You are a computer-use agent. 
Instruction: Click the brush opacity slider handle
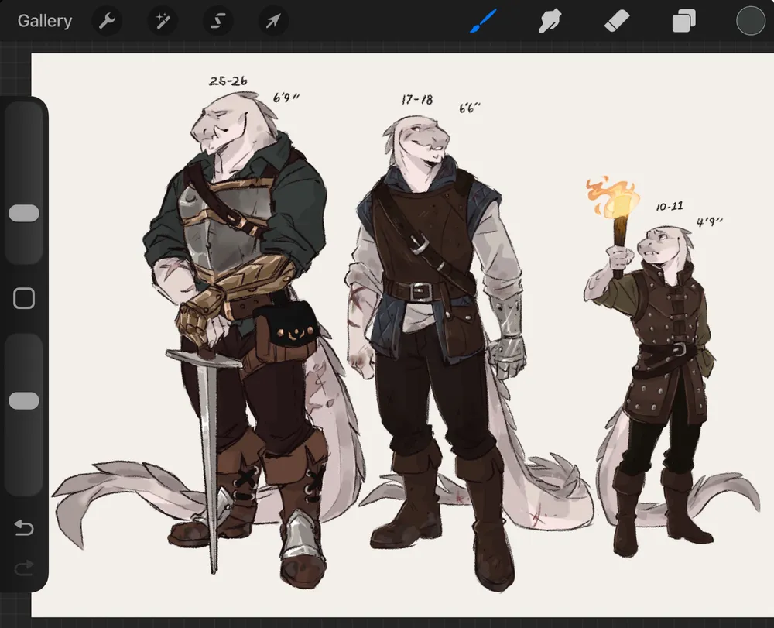coord(24,400)
